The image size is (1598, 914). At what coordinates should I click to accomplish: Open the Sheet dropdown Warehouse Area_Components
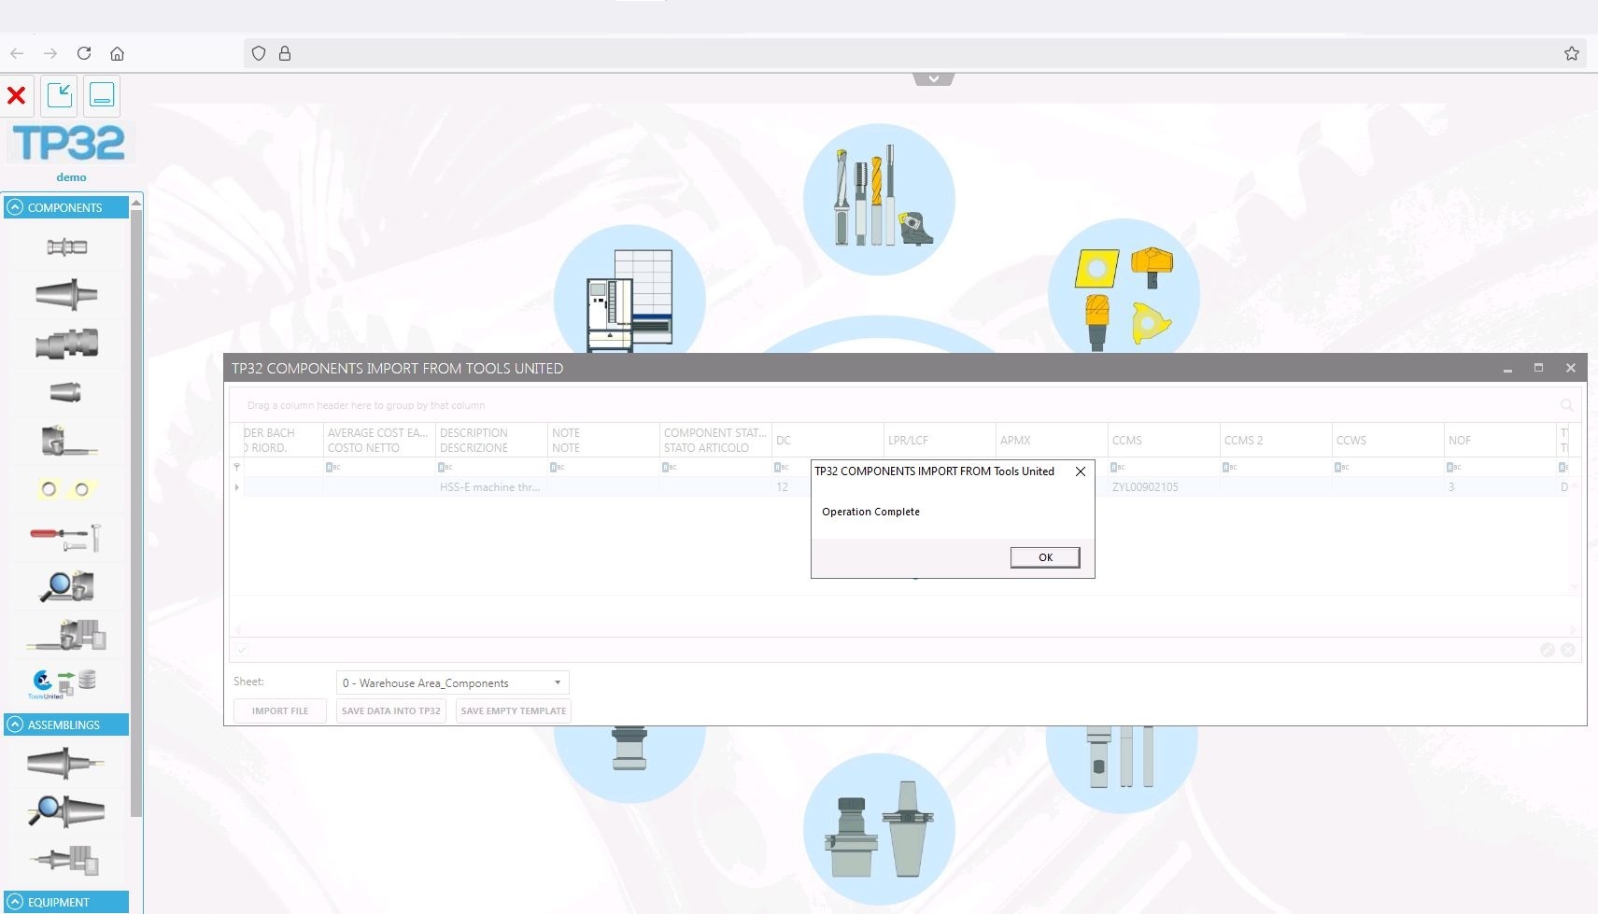pos(452,682)
